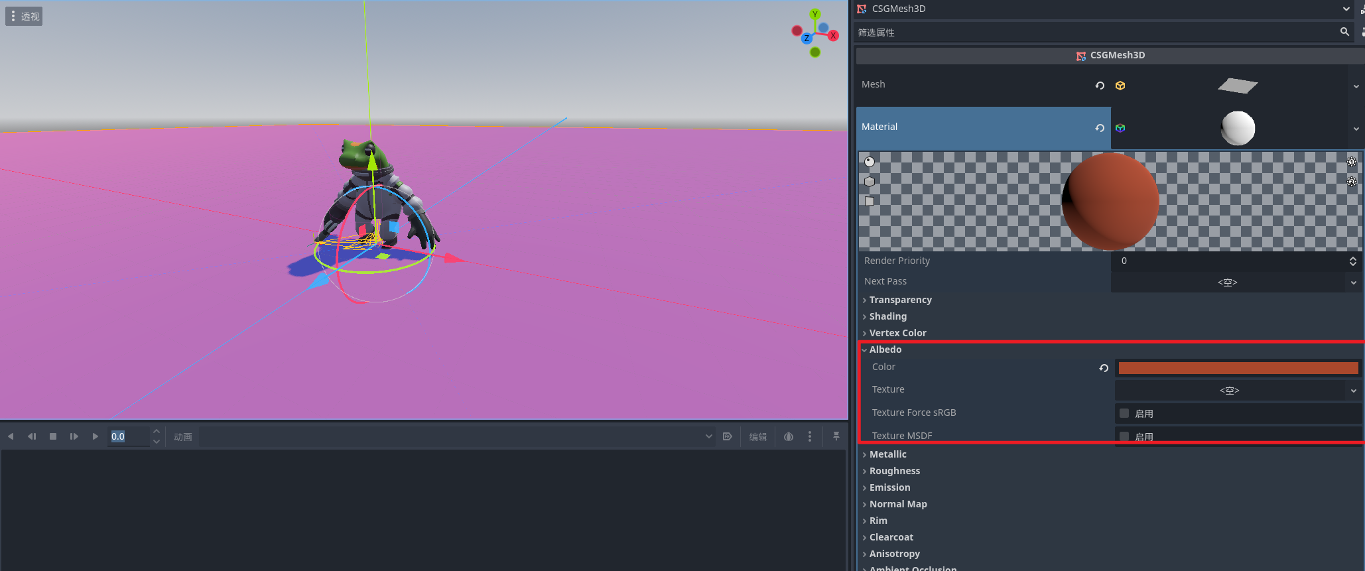Open the Material resource dropdown arrow
This screenshot has width=1365, height=571.
pyautogui.click(x=1356, y=129)
